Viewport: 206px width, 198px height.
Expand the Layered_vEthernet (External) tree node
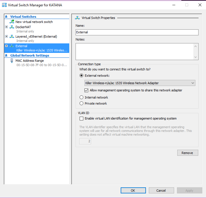click(6, 36)
